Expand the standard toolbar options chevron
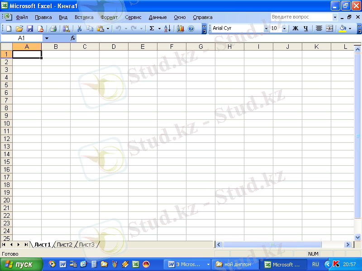 (x=204, y=28)
